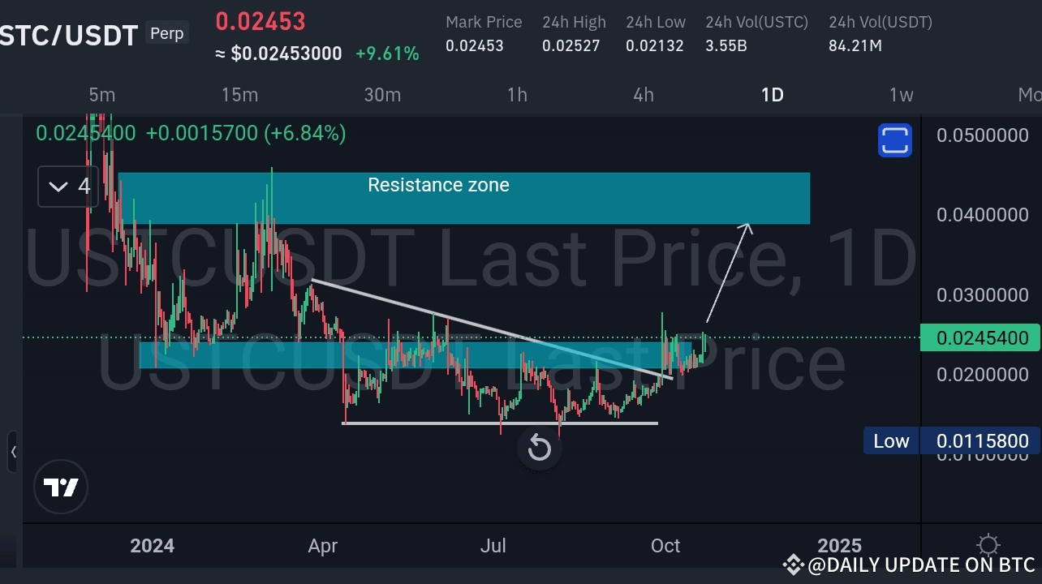Click the reload chart data icon
This screenshot has width=1042, height=584.
(539, 448)
